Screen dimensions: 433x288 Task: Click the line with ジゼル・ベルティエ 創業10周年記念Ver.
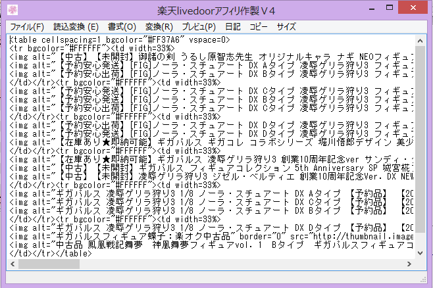click(x=211, y=177)
